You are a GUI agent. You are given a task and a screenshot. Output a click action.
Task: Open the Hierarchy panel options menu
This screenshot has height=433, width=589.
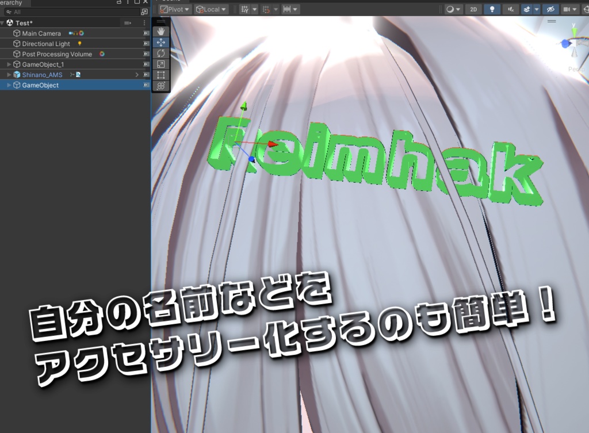click(128, 3)
